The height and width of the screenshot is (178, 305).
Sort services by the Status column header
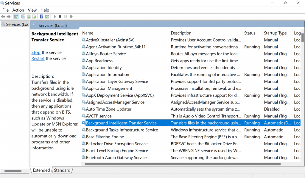click(252, 33)
